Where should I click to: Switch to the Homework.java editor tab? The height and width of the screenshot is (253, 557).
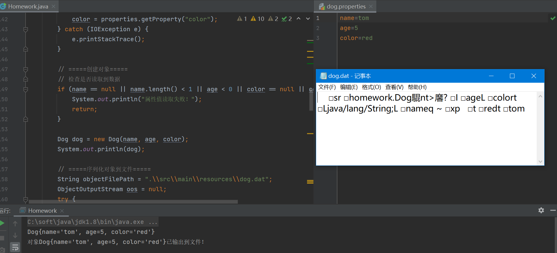coord(28,6)
